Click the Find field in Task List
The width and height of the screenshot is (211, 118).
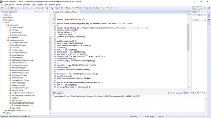tap(196, 21)
